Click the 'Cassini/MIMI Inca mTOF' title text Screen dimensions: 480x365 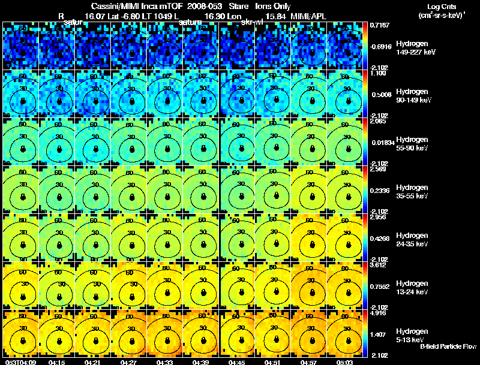pyautogui.click(x=137, y=6)
